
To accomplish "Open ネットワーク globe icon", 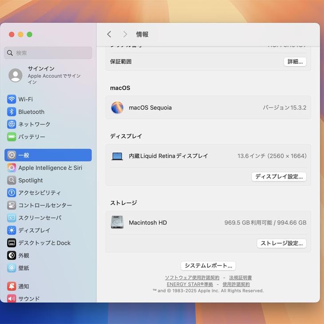I will (12, 124).
